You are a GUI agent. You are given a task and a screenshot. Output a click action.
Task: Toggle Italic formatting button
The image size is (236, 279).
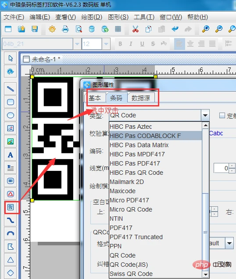[x=131, y=44]
